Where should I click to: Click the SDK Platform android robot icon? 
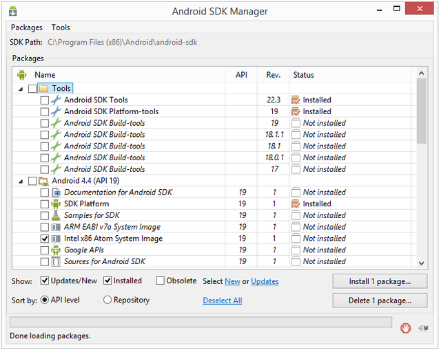[56, 204]
